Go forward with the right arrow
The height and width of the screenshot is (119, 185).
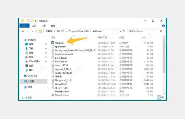coord(28,31)
